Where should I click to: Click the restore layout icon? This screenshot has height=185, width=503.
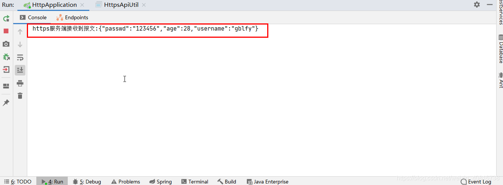click(6, 86)
